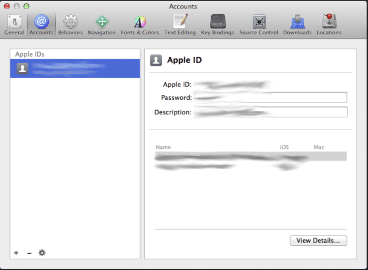Select the first team row in the table
Screen dimensions: 368x270
250,156
